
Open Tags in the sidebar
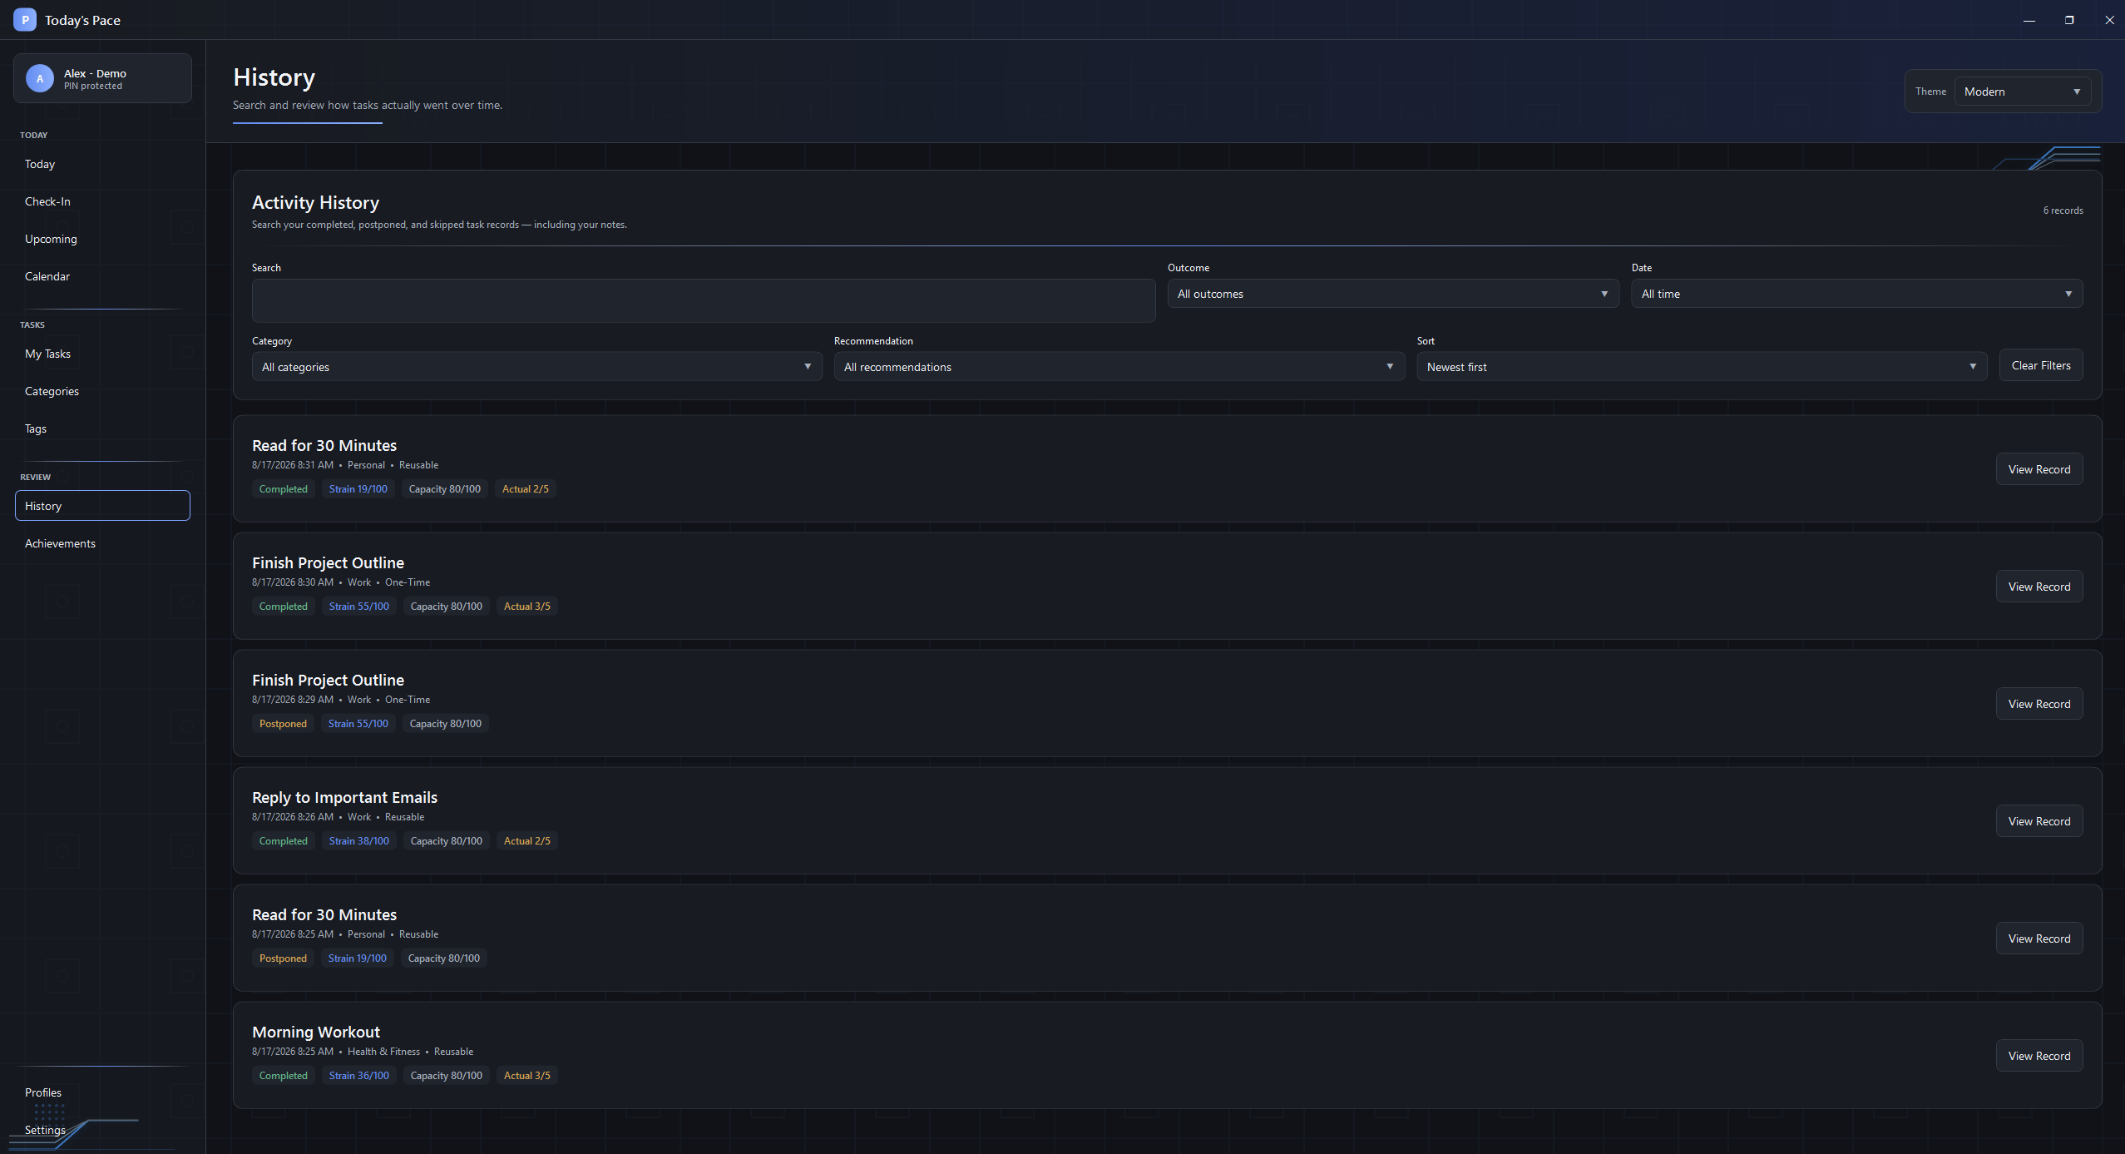(x=102, y=429)
